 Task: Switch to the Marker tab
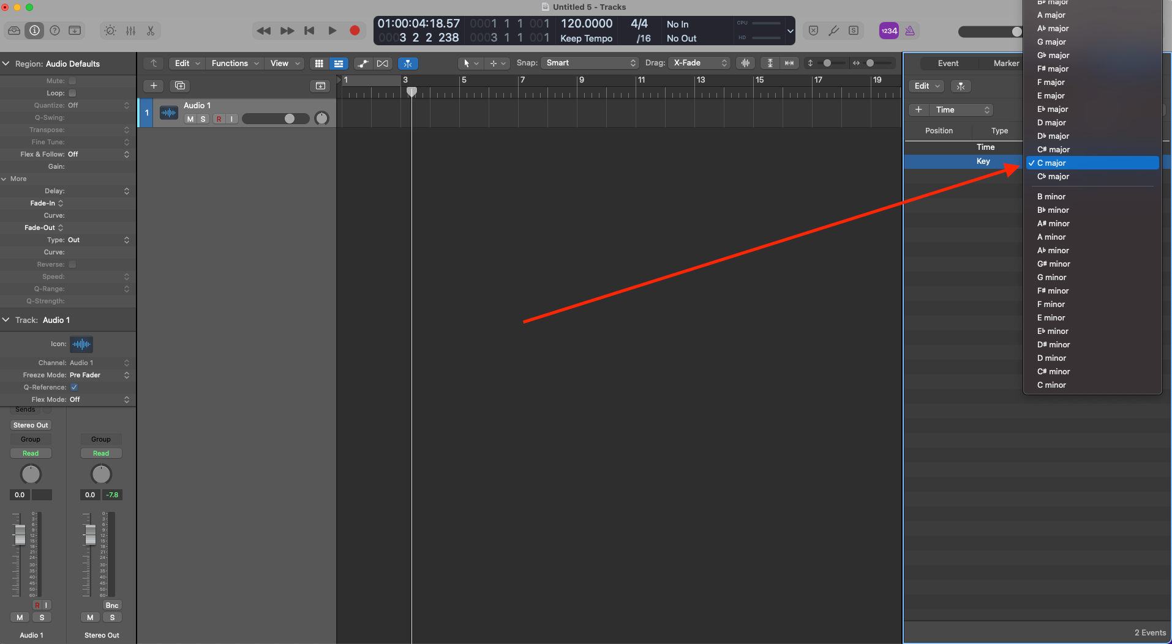pyautogui.click(x=1005, y=63)
